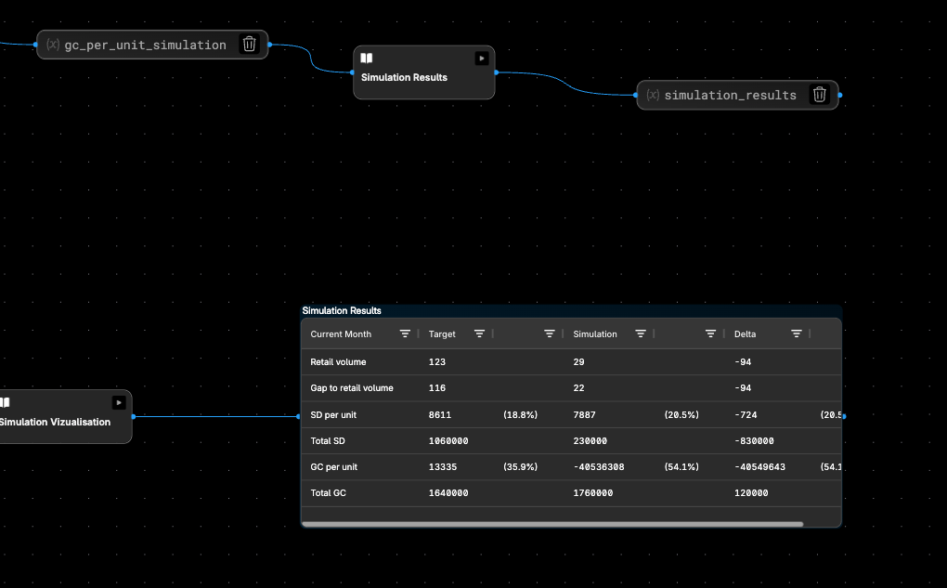Click the (18.8%) percentage cell
The height and width of the screenshot is (588, 947).
click(x=520, y=415)
